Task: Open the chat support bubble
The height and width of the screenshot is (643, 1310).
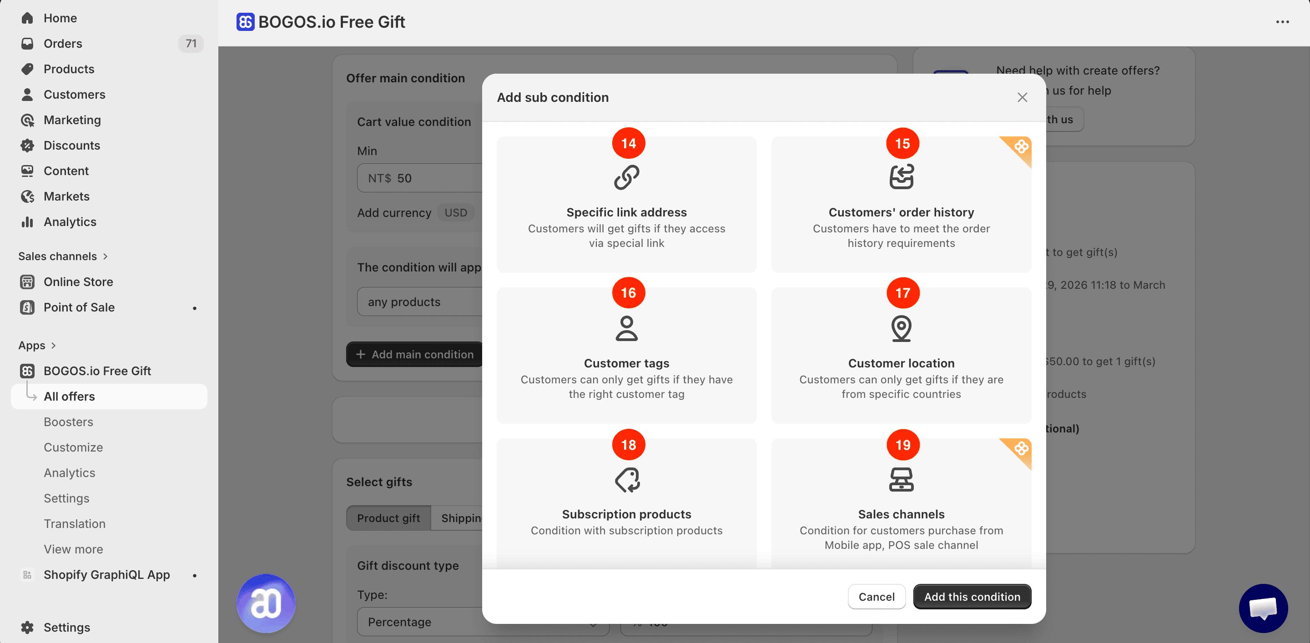Action: [1263, 608]
